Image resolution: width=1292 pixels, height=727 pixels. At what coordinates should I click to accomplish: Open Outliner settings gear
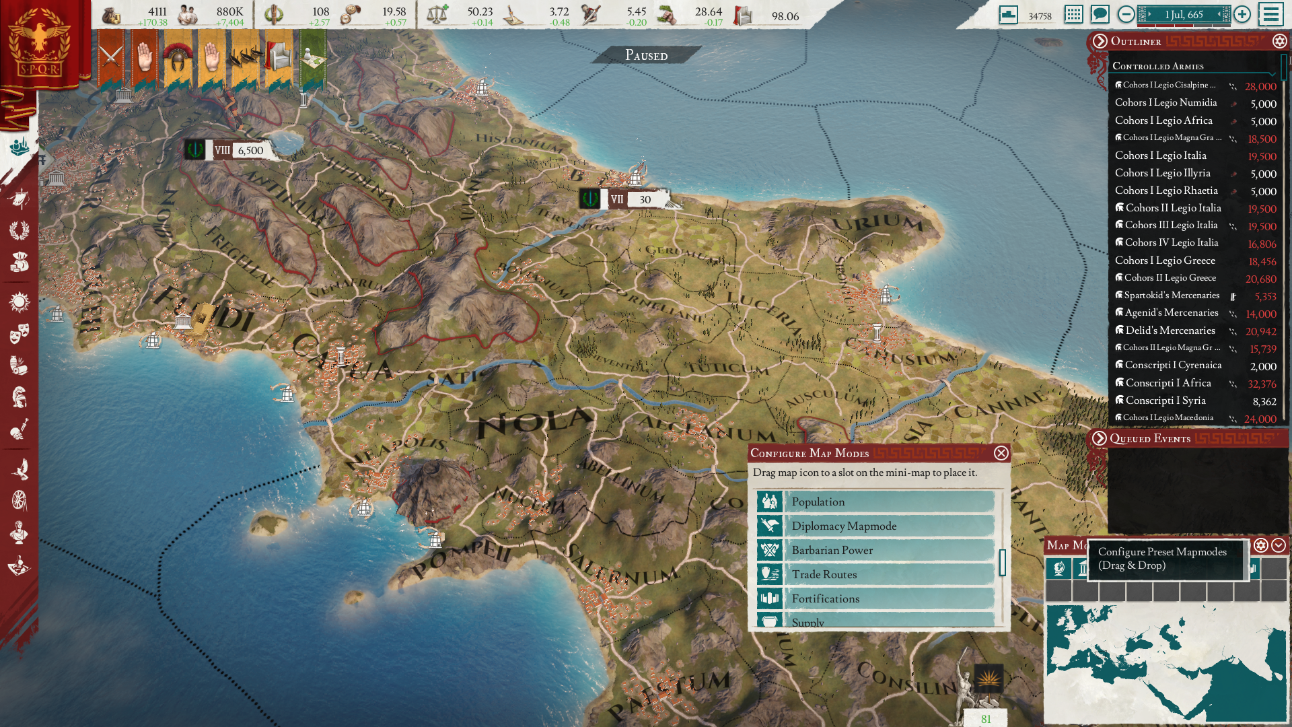tap(1279, 41)
